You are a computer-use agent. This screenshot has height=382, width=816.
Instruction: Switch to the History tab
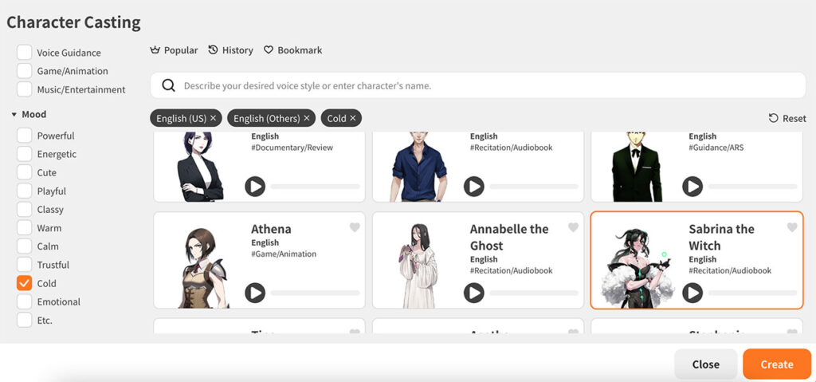pos(230,50)
